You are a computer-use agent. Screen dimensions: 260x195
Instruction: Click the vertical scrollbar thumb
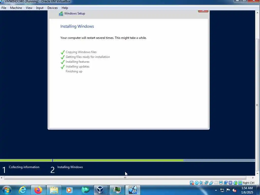coord(257,105)
